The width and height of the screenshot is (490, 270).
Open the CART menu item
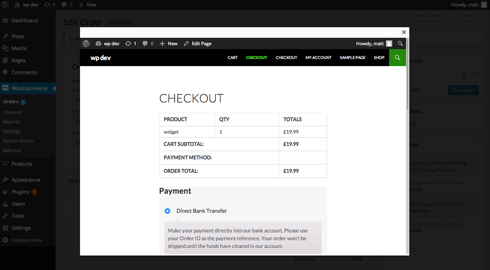(x=233, y=58)
